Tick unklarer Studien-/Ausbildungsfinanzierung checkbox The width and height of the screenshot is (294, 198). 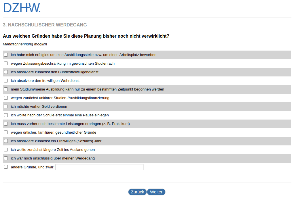pos(6,98)
